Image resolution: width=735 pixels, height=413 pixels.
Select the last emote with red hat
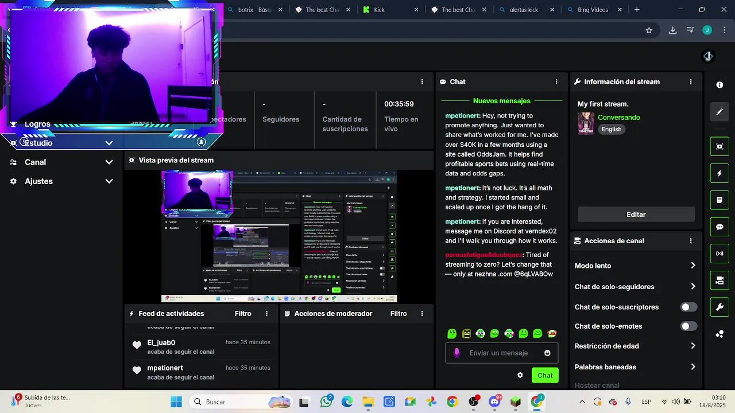coord(552,333)
